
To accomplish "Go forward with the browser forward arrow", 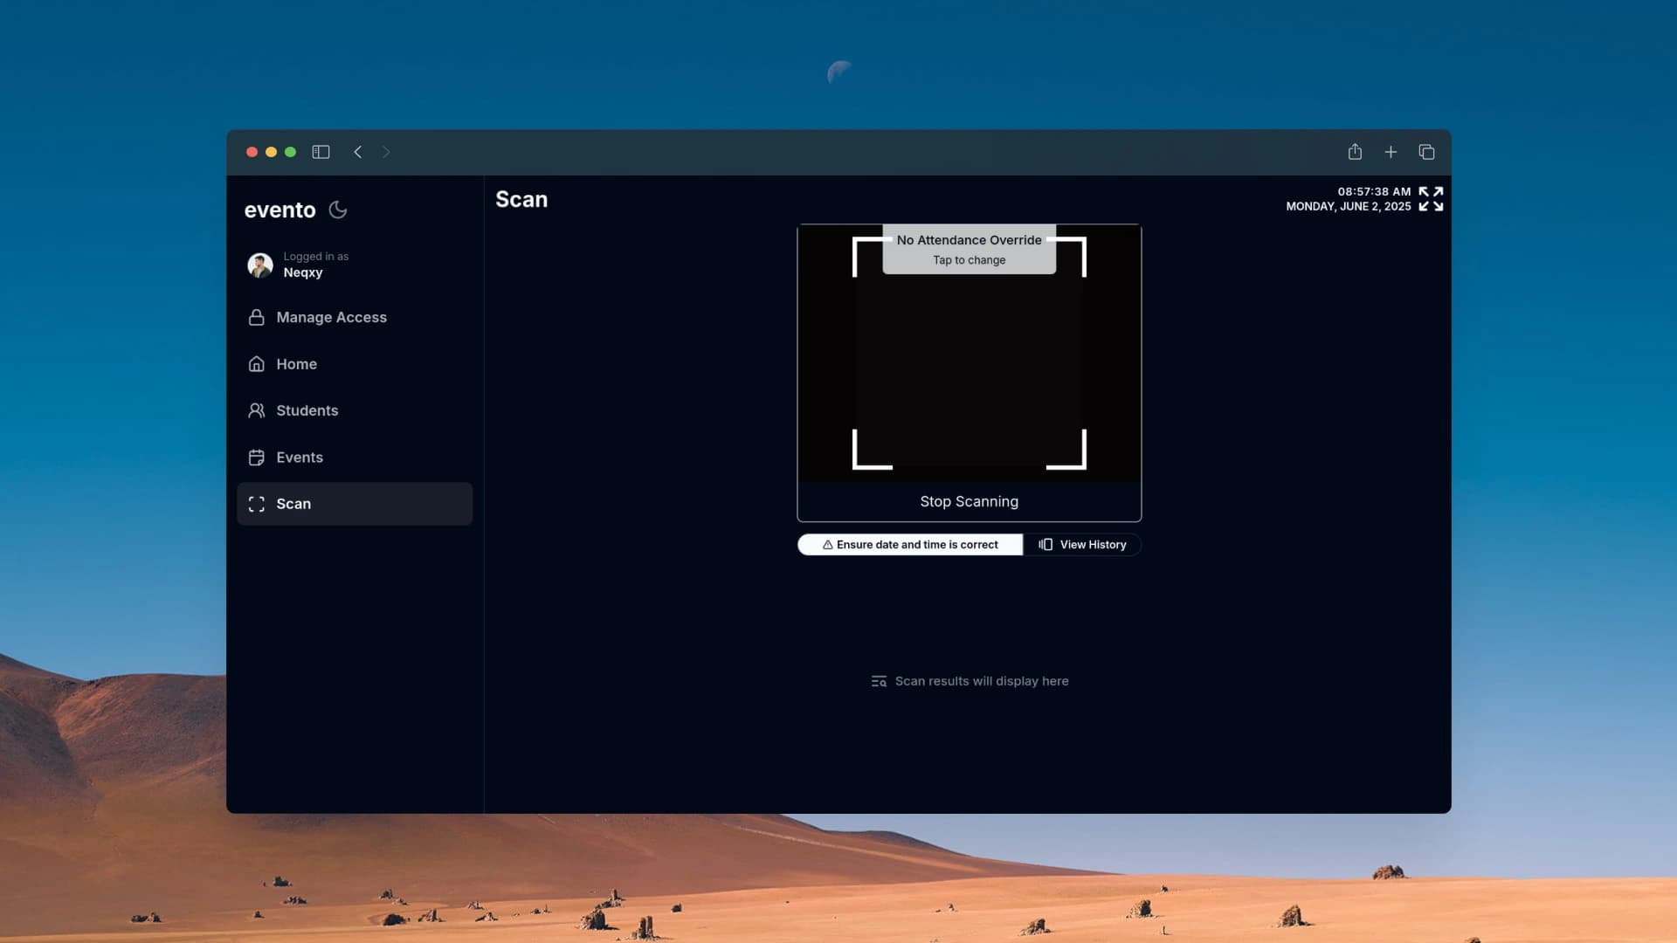I will pyautogui.click(x=386, y=152).
